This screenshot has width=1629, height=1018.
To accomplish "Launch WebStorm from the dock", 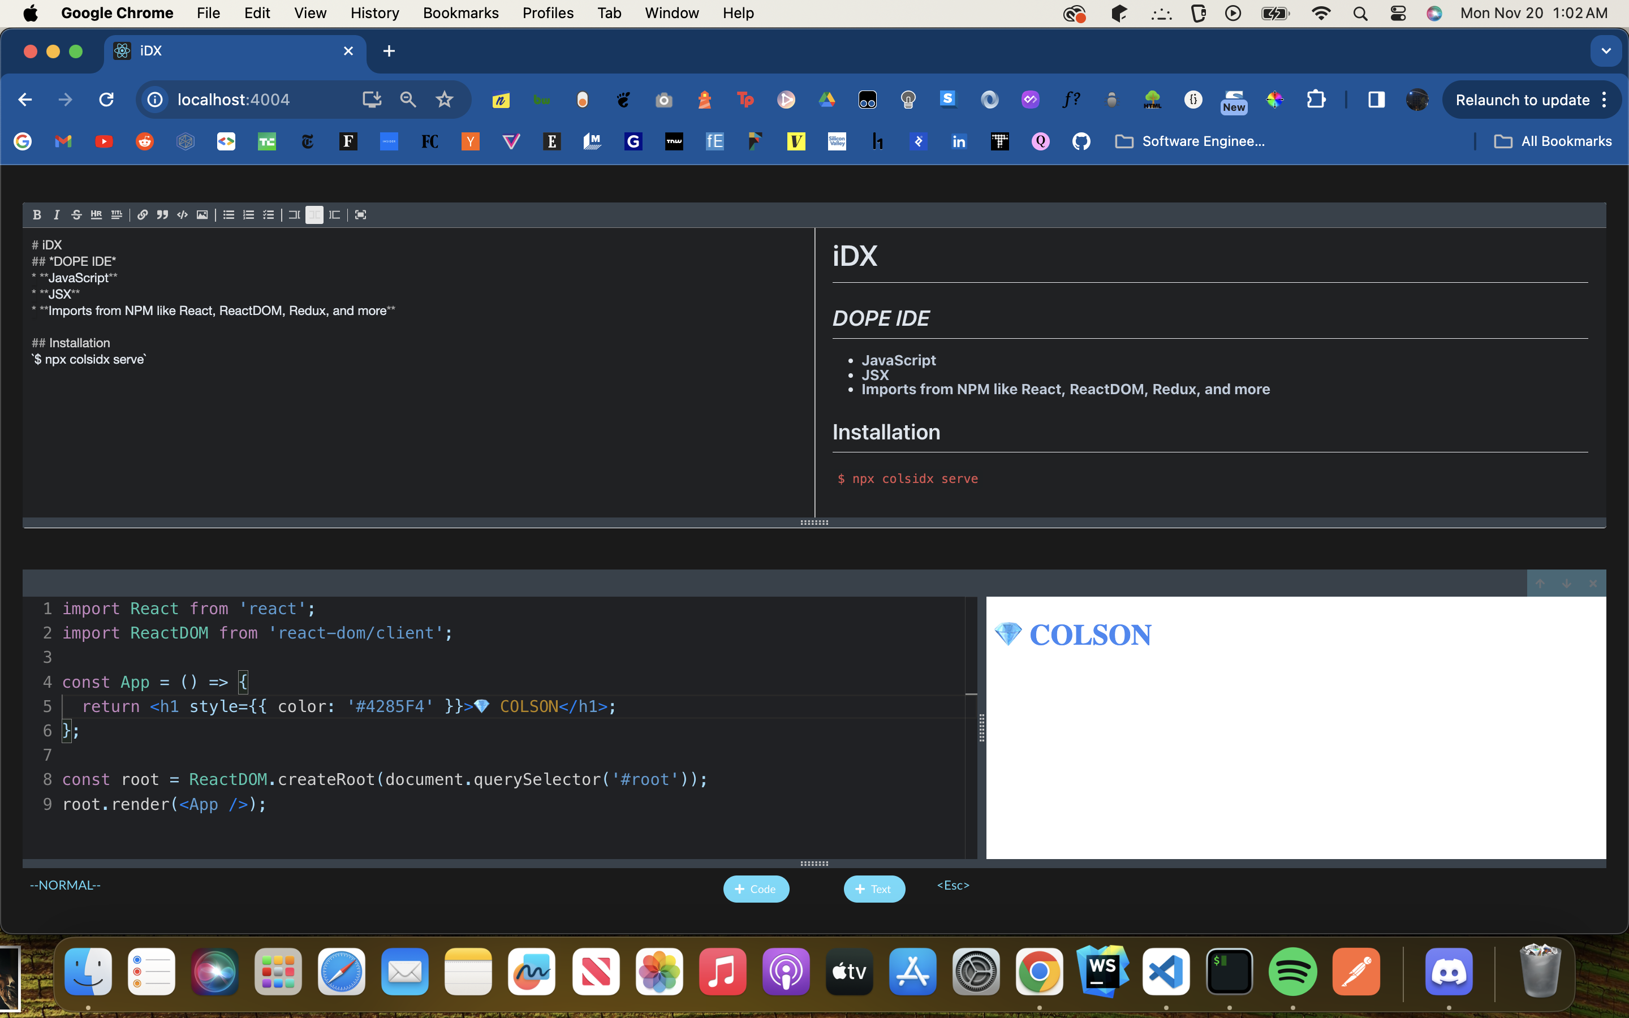I will (x=1102, y=972).
